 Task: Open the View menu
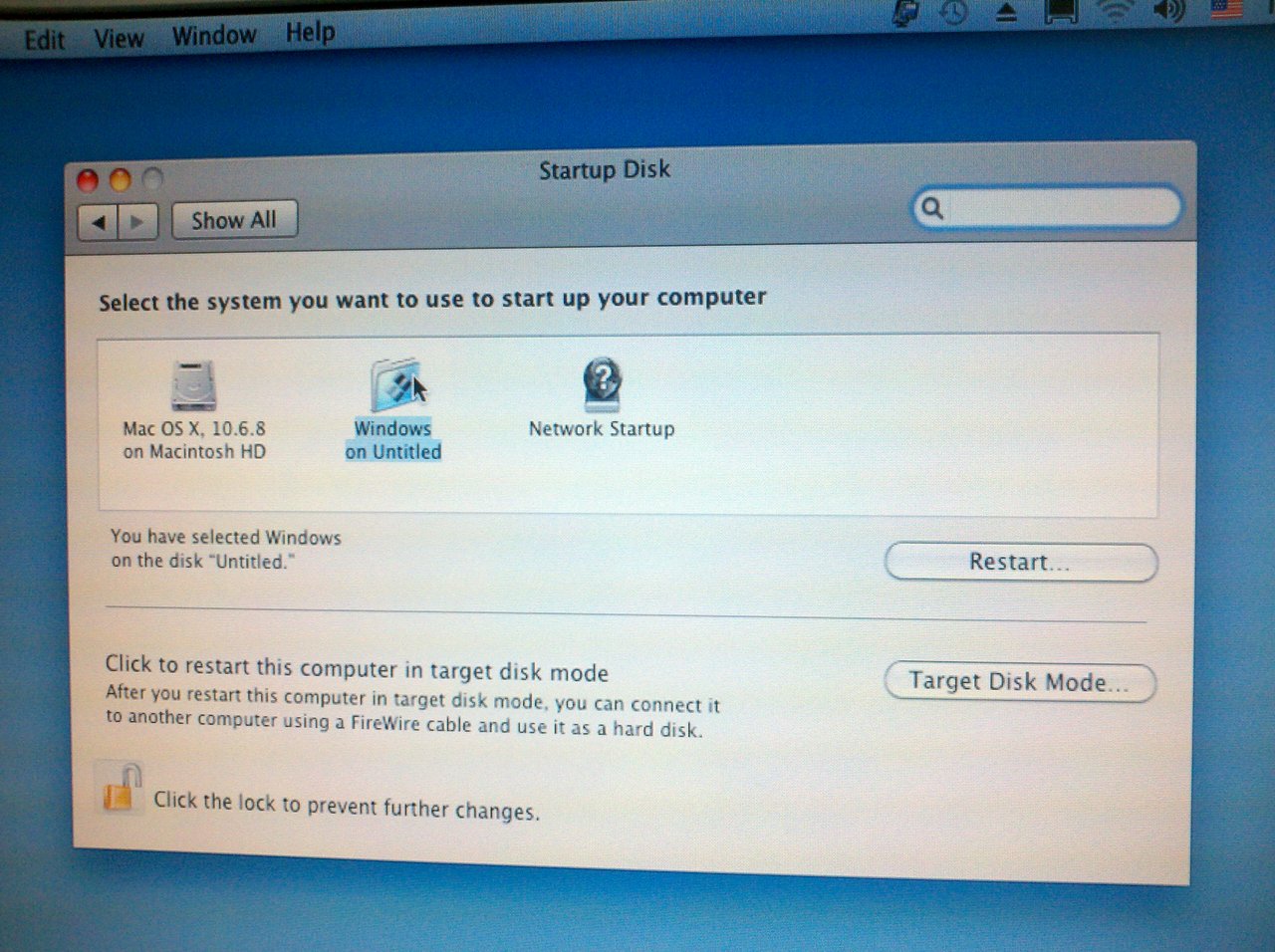[x=119, y=39]
